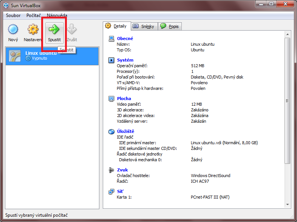The width and height of the screenshot is (297, 222).
Task: Click the Linux ubuntu machine OS thumbnail
Action: pos(15,56)
